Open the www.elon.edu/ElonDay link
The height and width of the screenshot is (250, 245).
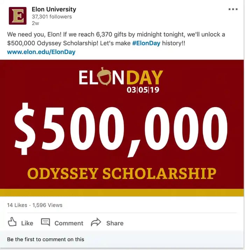point(41,52)
